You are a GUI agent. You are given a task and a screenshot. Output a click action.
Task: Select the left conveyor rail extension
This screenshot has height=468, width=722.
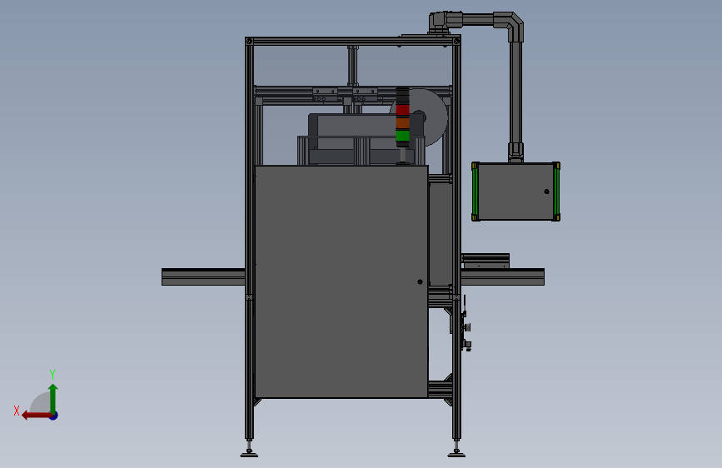pos(203,276)
